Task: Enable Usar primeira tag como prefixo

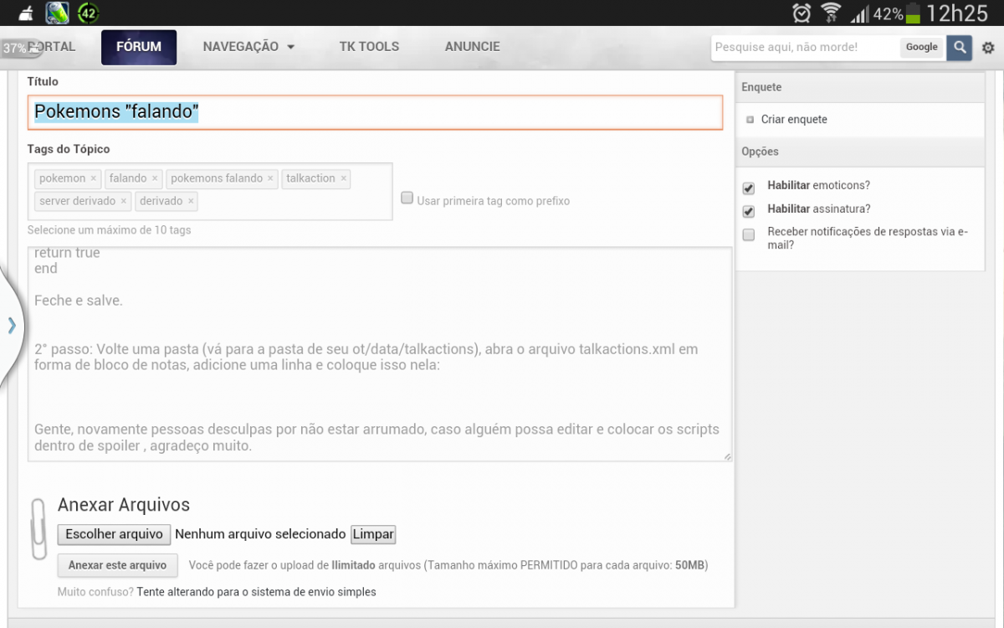Action: point(407,198)
